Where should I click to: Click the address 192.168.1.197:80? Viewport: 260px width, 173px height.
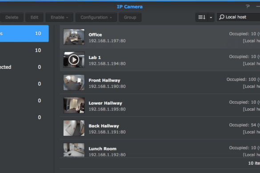pos(107,41)
